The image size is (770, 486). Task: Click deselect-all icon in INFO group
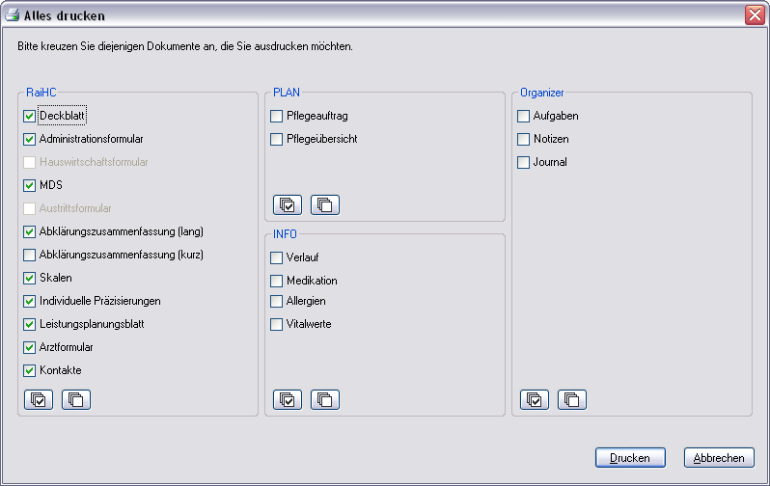click(x=325, y=398)
